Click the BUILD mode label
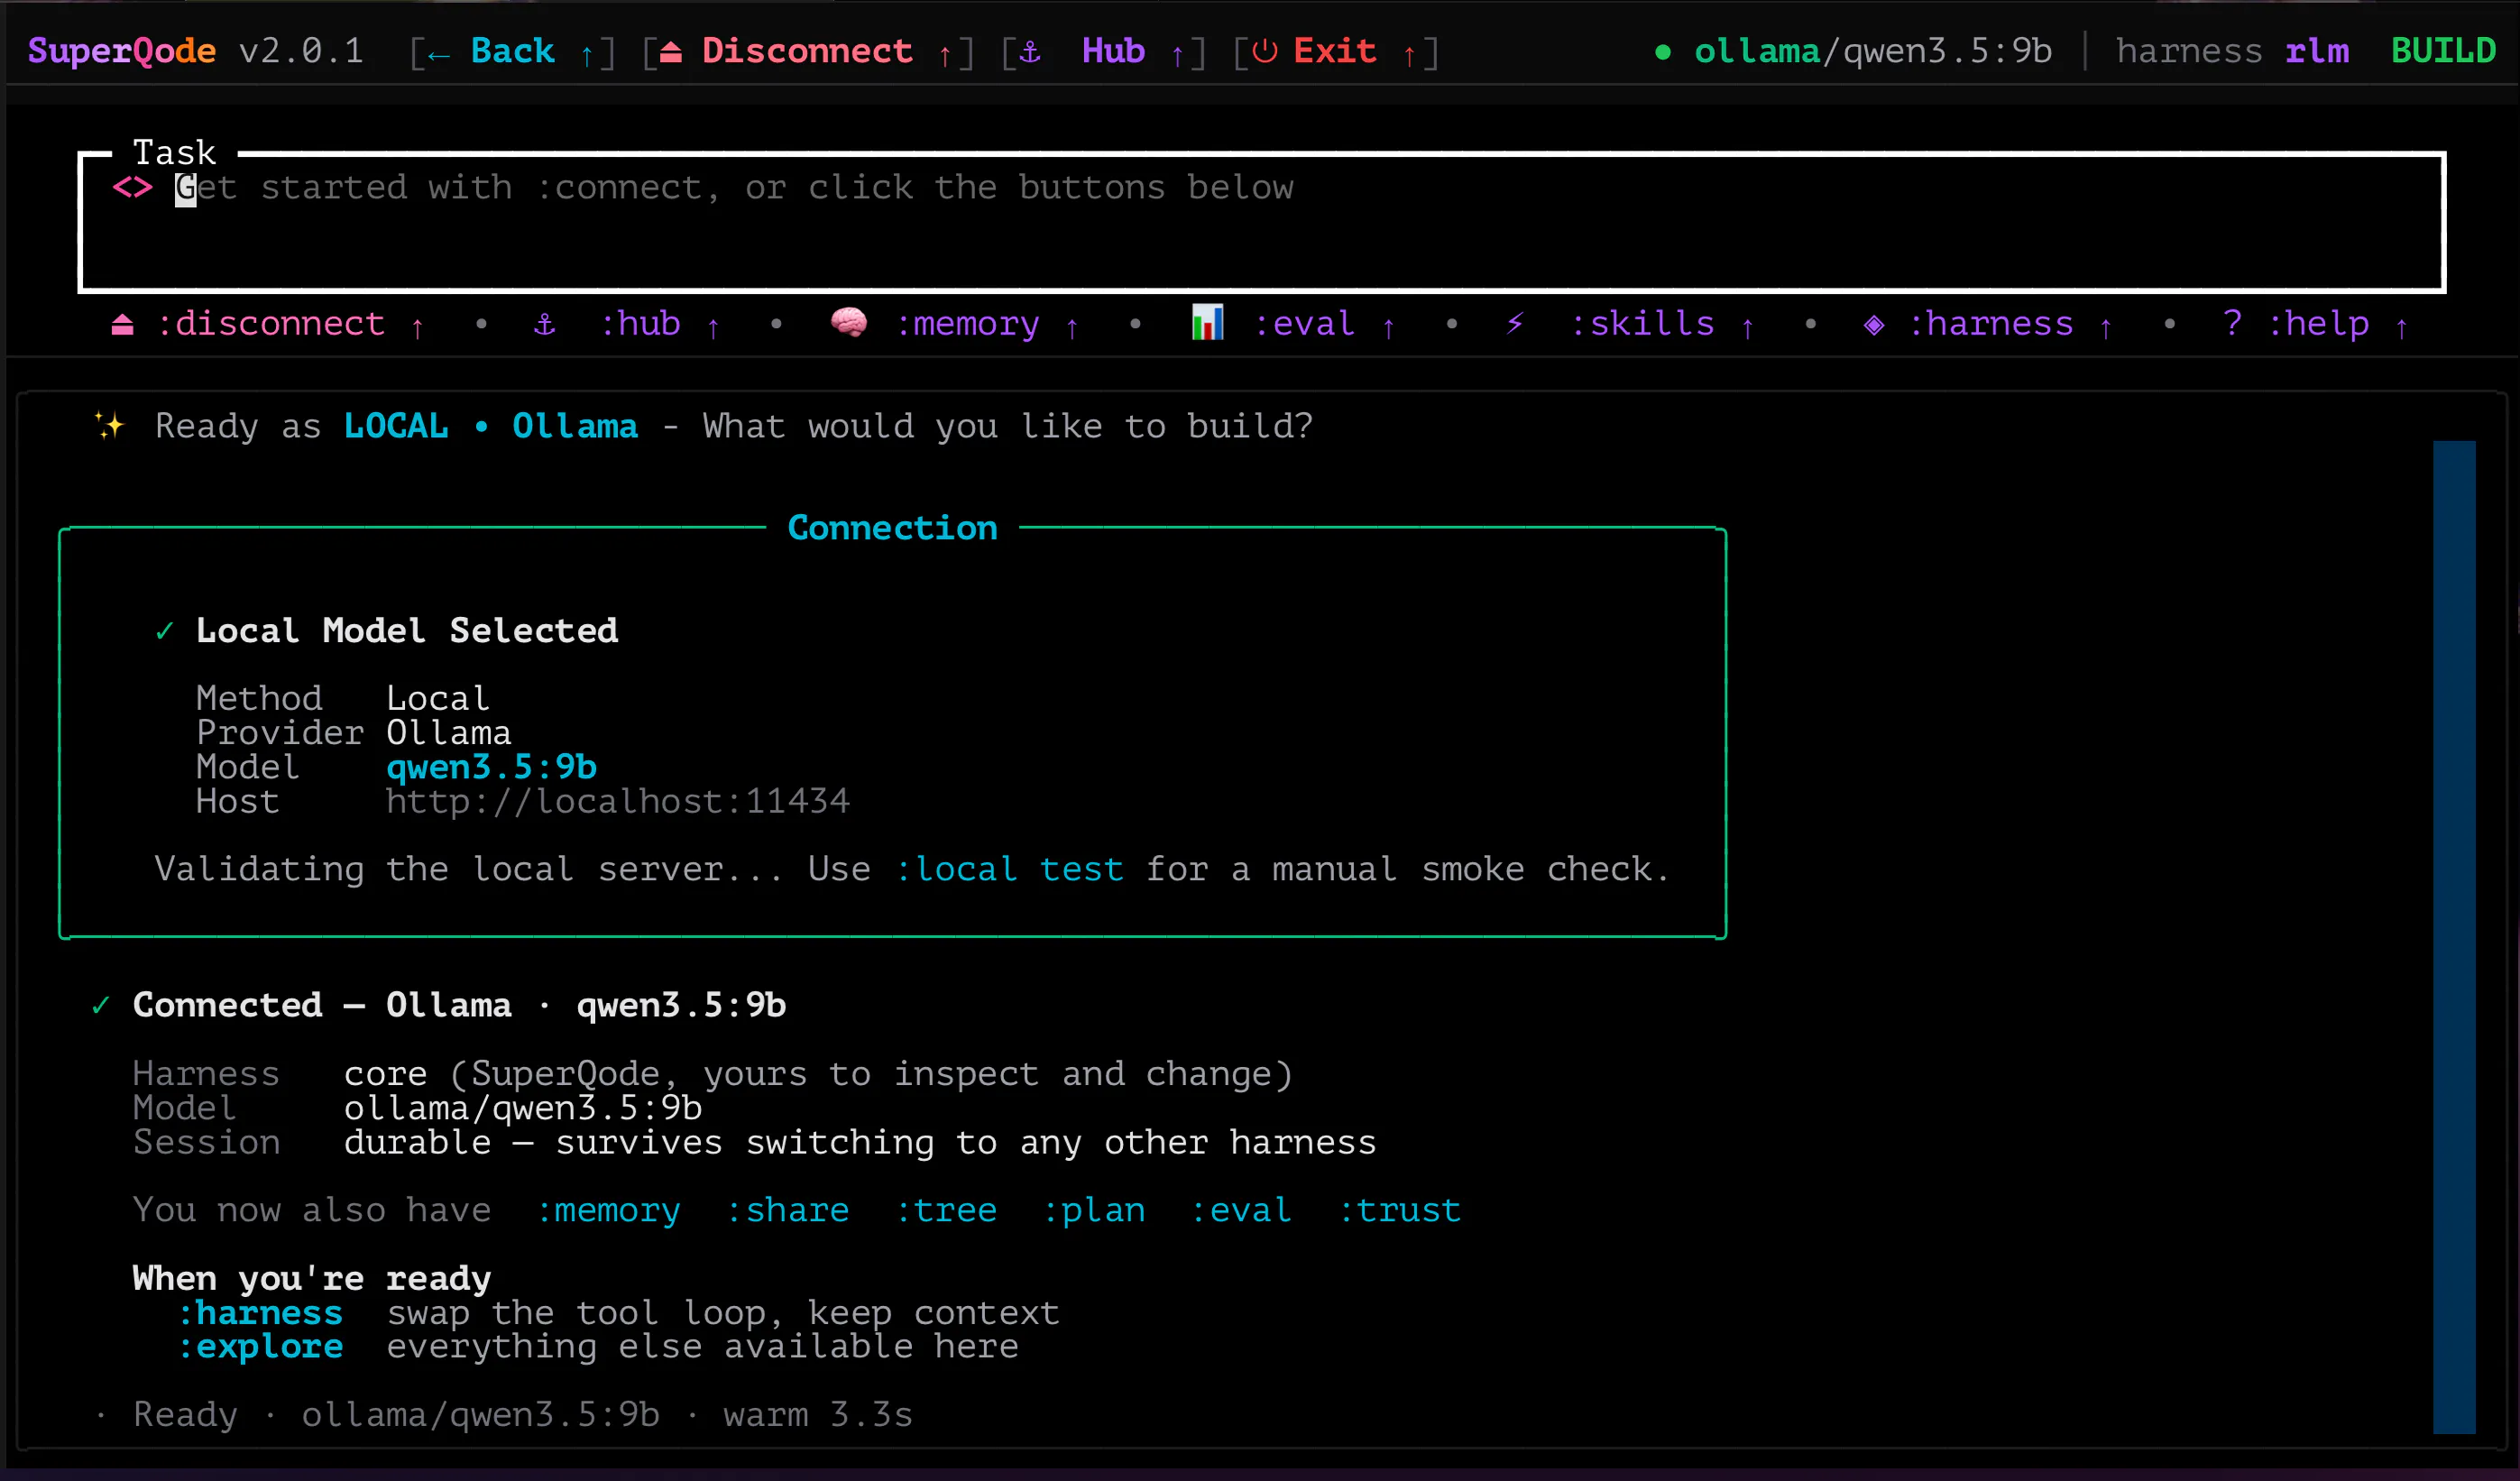 tap(2442, 50)
